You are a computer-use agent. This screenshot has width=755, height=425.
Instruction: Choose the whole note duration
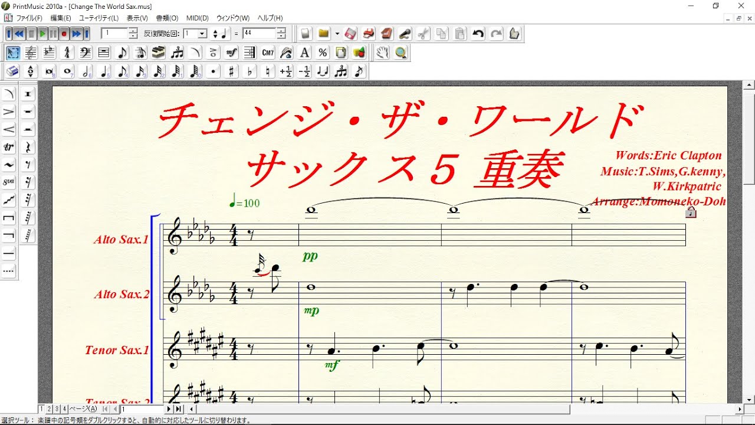67,71
